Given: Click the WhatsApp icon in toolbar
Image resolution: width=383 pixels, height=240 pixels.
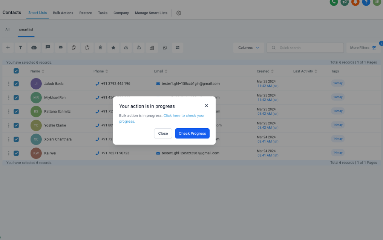Looking at the screenshot, I should pyautogui.click(x=165, y=48).
